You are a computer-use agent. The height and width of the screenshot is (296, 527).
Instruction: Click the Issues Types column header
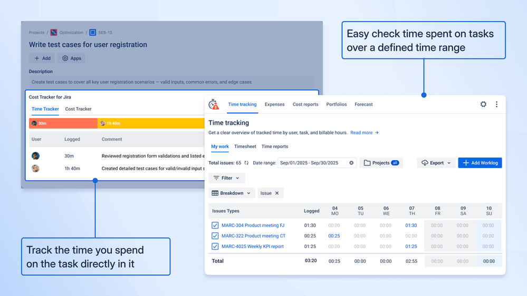pos(226,211)
